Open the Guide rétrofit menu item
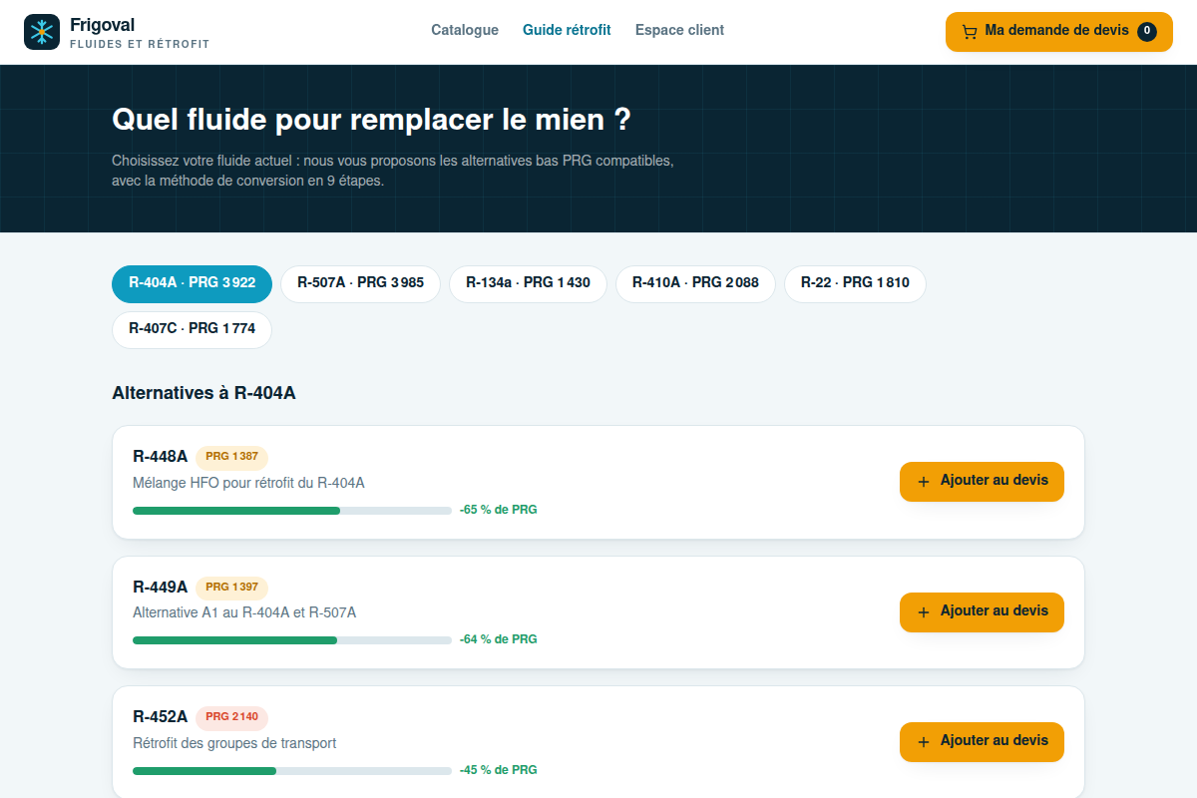 [x=567, y=30]
